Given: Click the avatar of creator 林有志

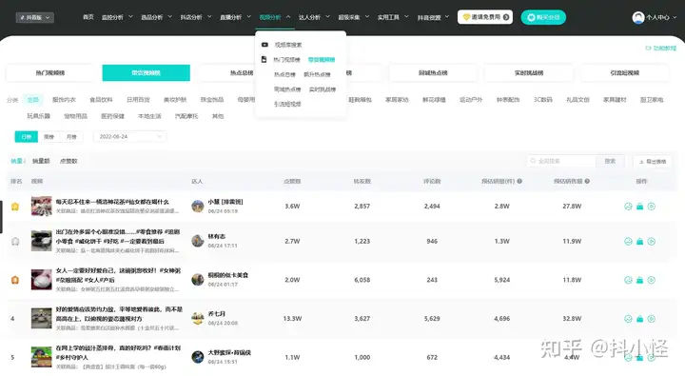Looking at the screenshot, I should [x=198, y=241].
